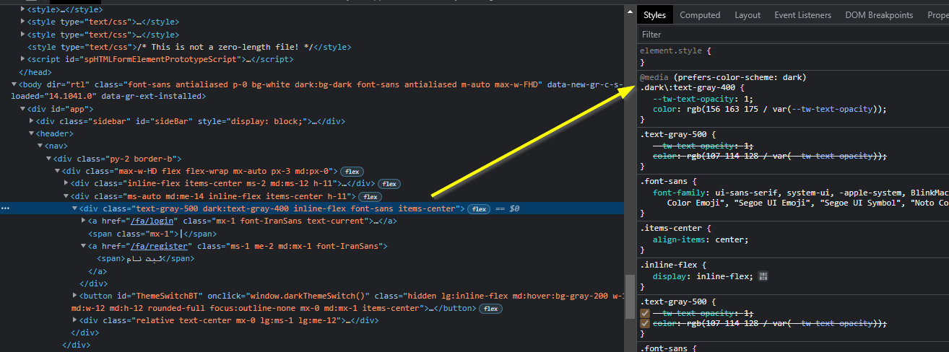The width and height of the screenshot is (949, 352).
Task: Expand the sidebar div node
Action: [x=31, y=121]
